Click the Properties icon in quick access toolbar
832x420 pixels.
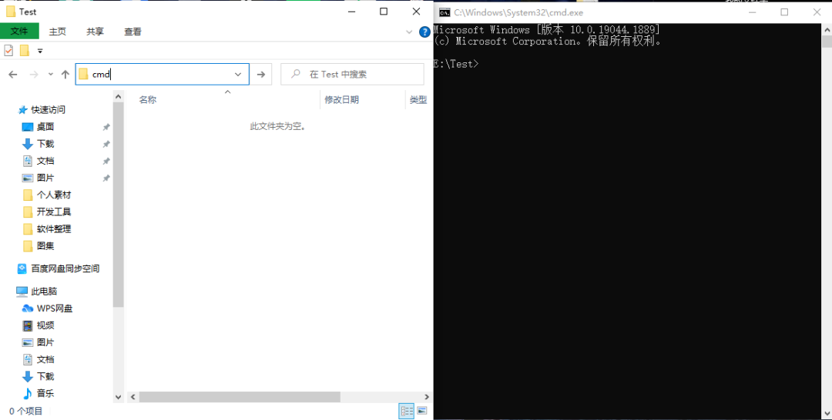pos(8,51)
